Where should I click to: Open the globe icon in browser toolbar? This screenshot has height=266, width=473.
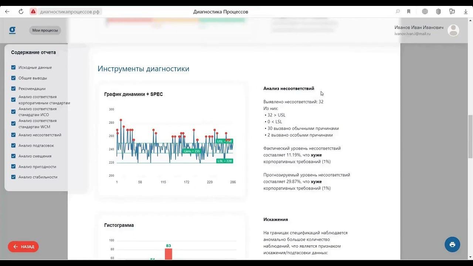coord(425,11)
